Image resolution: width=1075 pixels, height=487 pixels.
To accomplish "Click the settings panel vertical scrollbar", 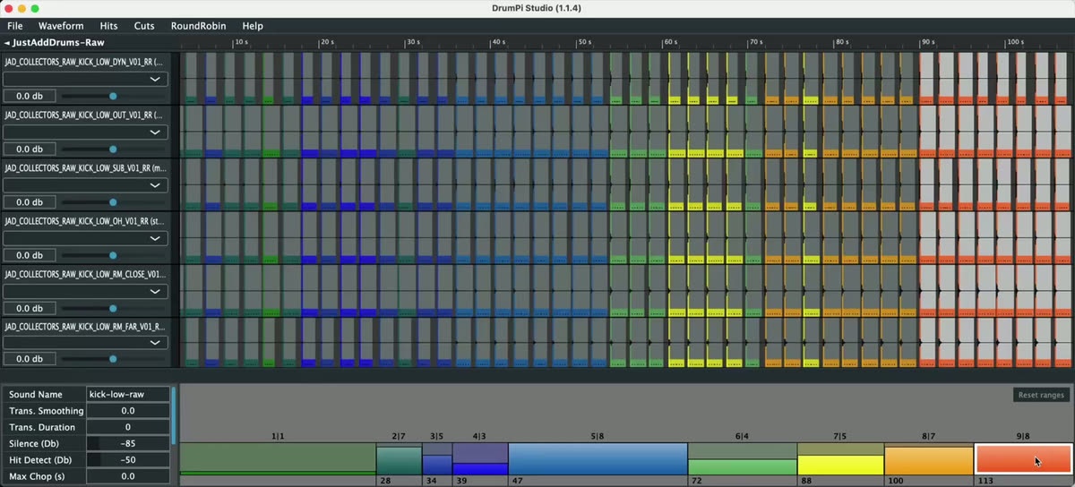I will (174, 416).
